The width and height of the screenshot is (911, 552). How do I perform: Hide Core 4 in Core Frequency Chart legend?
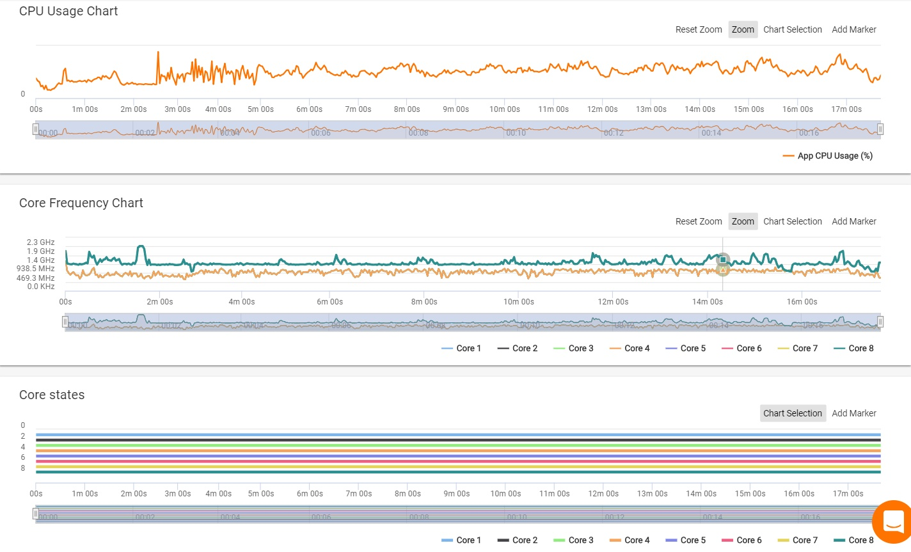click(x=630, y=349)
